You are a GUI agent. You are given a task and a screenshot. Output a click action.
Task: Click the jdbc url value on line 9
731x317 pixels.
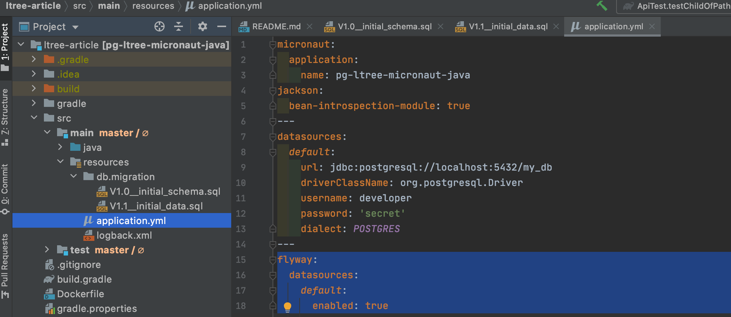coord(441,167)
